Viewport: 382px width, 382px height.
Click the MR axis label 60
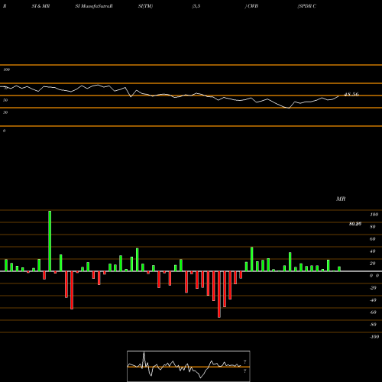[x=372, y=239]
